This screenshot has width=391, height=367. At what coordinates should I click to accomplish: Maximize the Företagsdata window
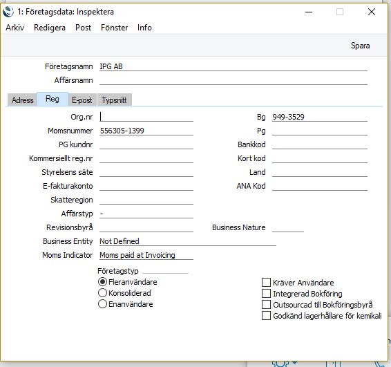point(340,12)
